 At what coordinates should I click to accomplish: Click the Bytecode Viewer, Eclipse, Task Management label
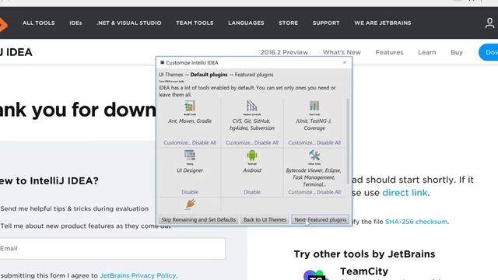point(314,177)
